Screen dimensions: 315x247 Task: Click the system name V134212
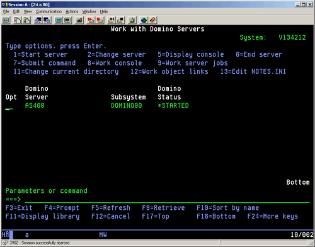[292, 38]
